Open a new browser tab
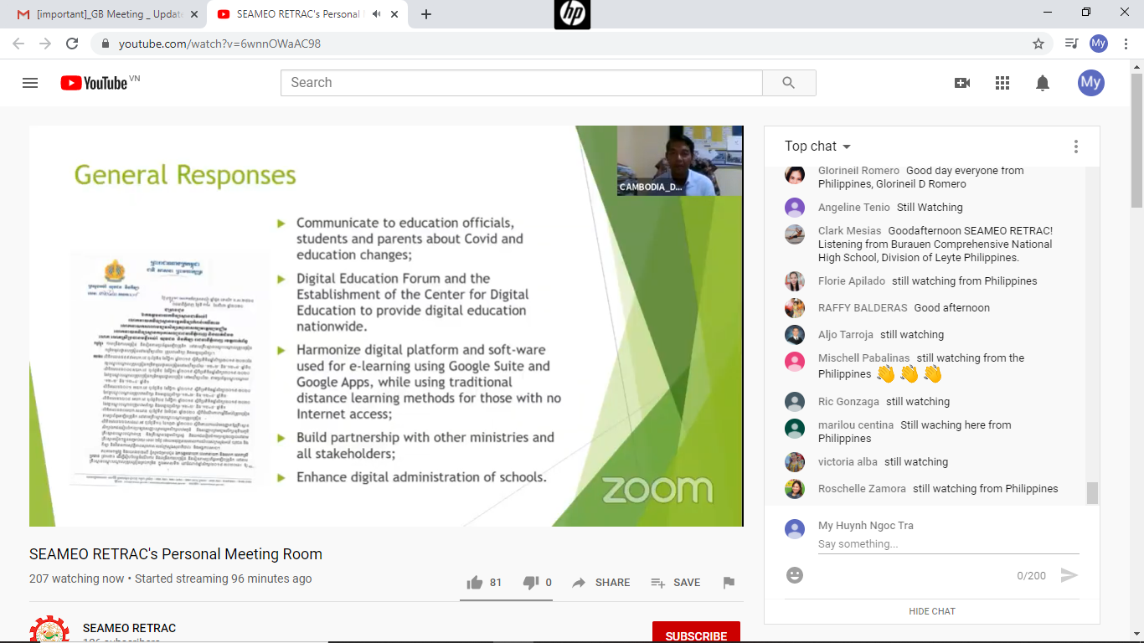 (x=426, y=14)
